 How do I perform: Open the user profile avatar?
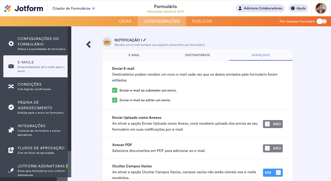coord(321,8)
